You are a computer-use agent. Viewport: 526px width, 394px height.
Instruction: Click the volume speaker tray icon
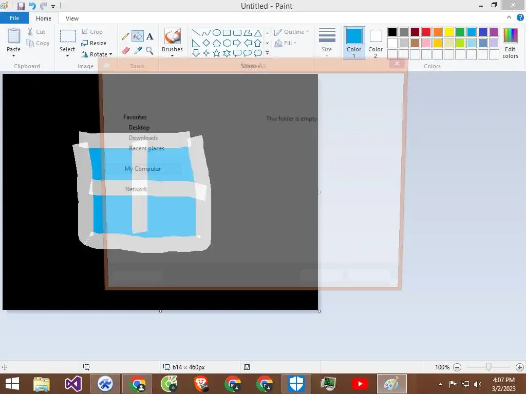[x=478, y=384]
